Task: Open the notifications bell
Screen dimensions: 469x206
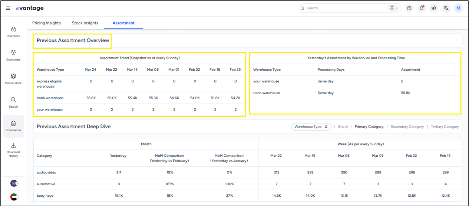Action: coord(422,8)
